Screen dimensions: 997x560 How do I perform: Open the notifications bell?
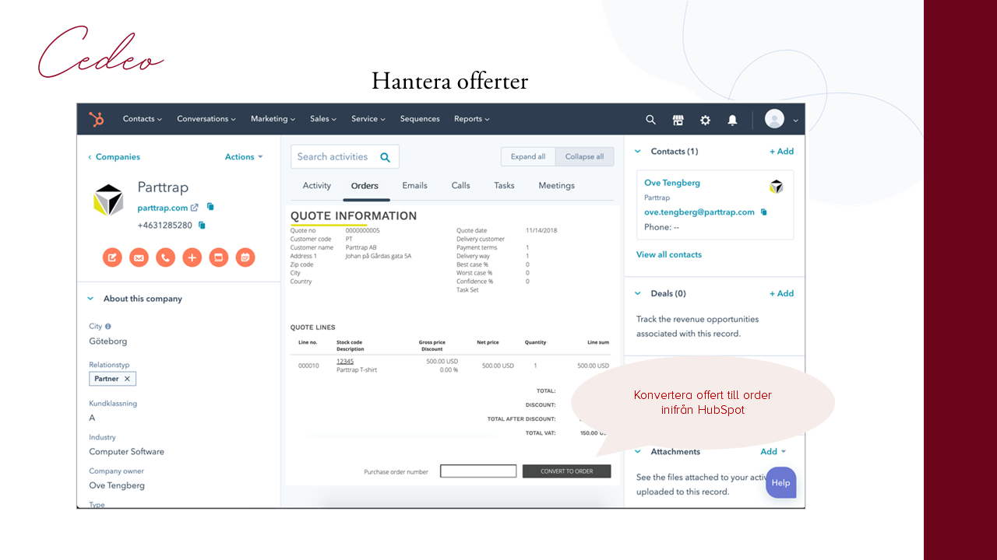click(732, 120)
